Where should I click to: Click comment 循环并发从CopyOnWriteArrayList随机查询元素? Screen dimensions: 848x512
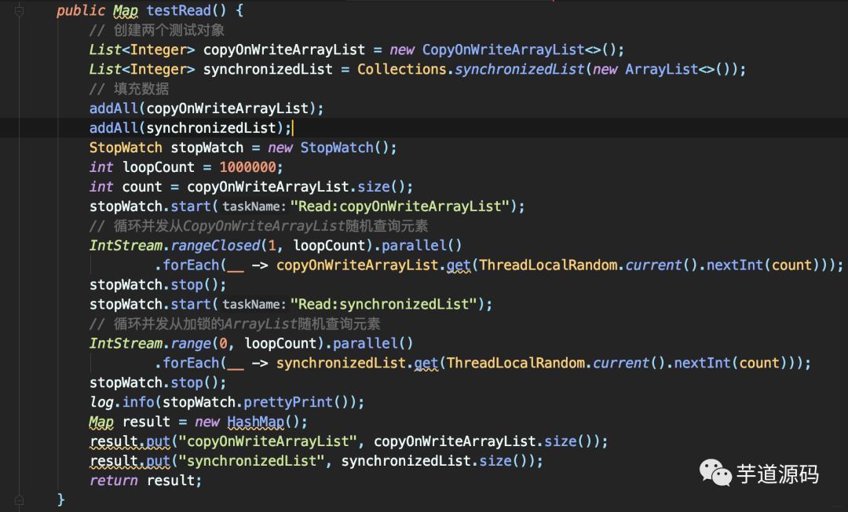pyautogui.click(x=258, y=225)
